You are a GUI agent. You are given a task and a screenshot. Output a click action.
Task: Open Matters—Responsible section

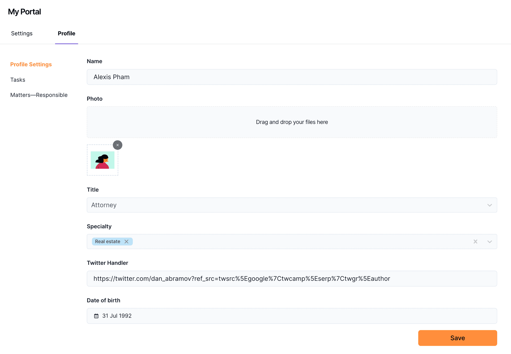pyautogui.click(x=39, y=95)
